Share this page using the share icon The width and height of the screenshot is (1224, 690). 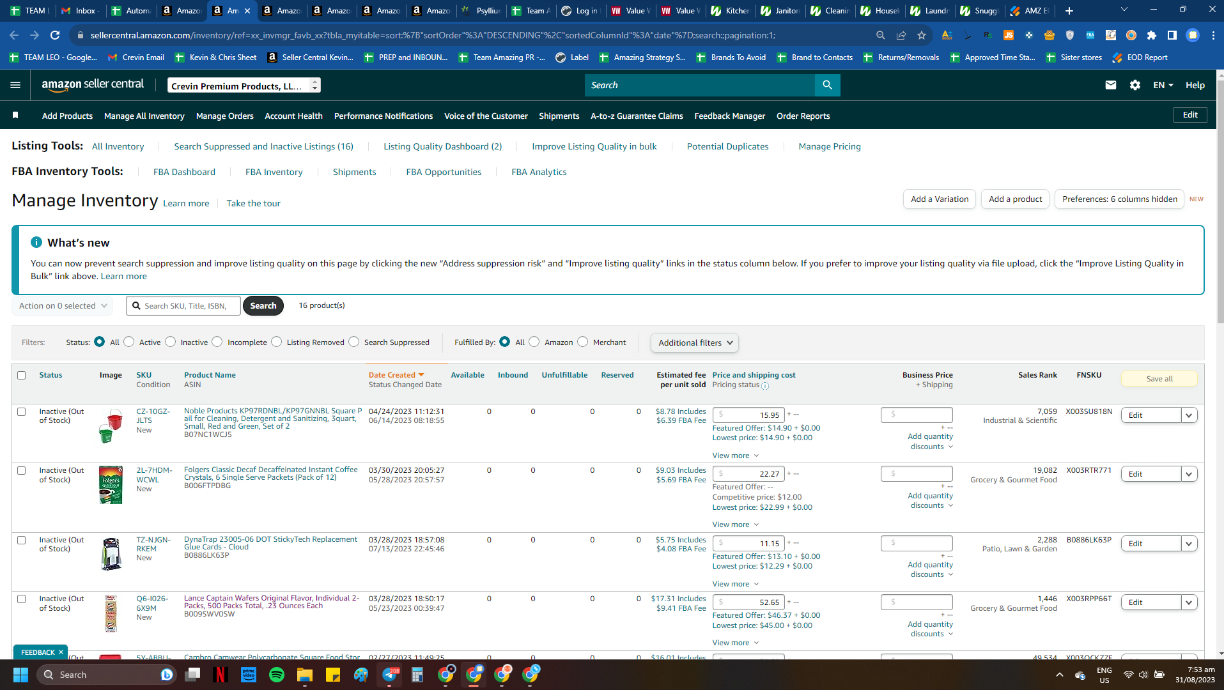click(901, 35)
